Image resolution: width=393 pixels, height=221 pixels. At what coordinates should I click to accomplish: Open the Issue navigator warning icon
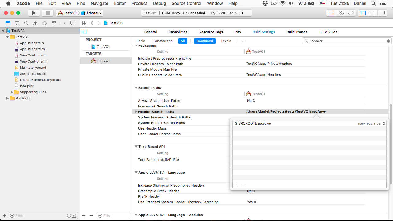[35, 23]
